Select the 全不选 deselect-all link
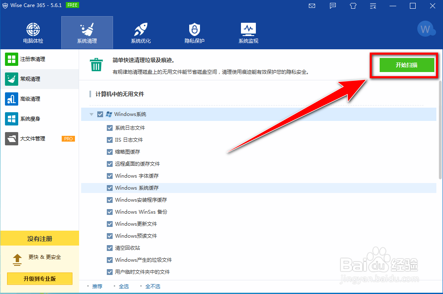Screen dimensions: 443x294 [153, 286]
